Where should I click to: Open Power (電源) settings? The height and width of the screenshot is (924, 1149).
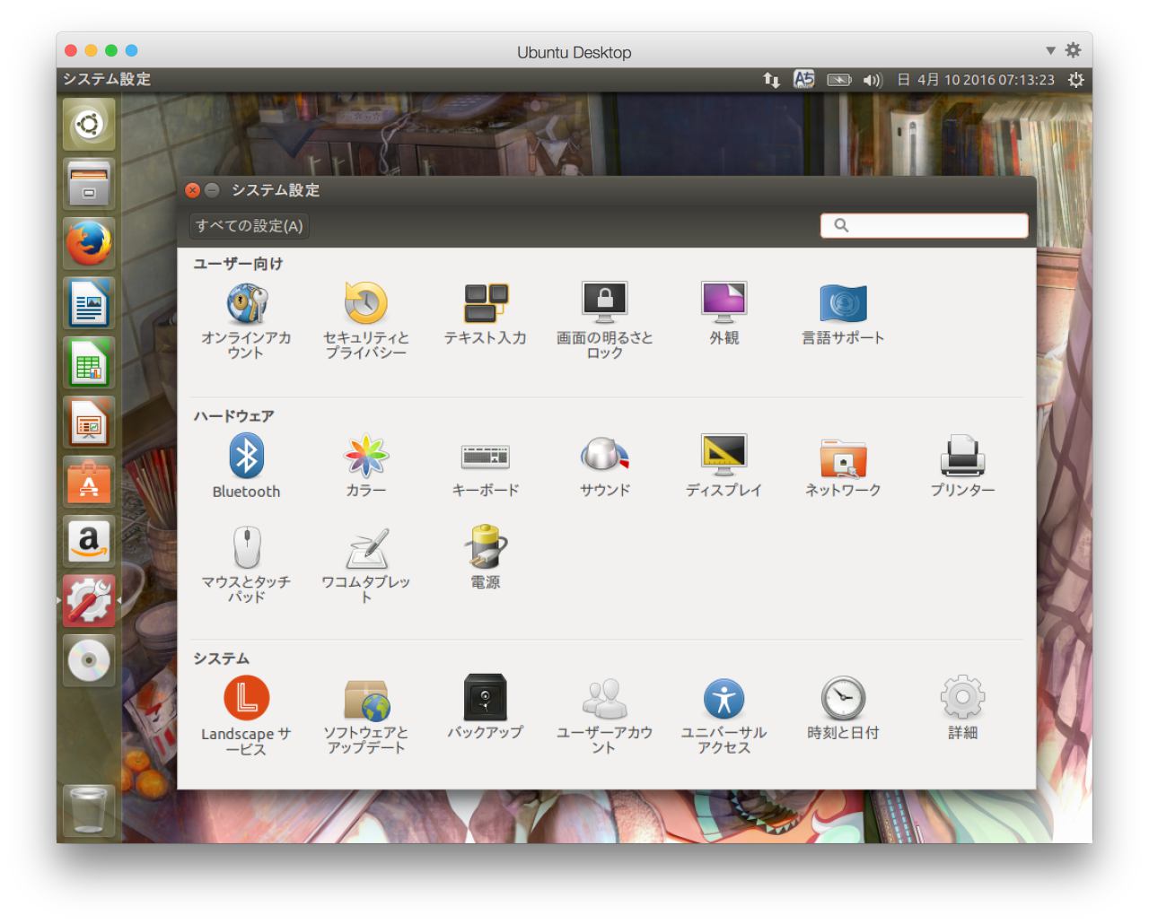[x=486, y=558]
